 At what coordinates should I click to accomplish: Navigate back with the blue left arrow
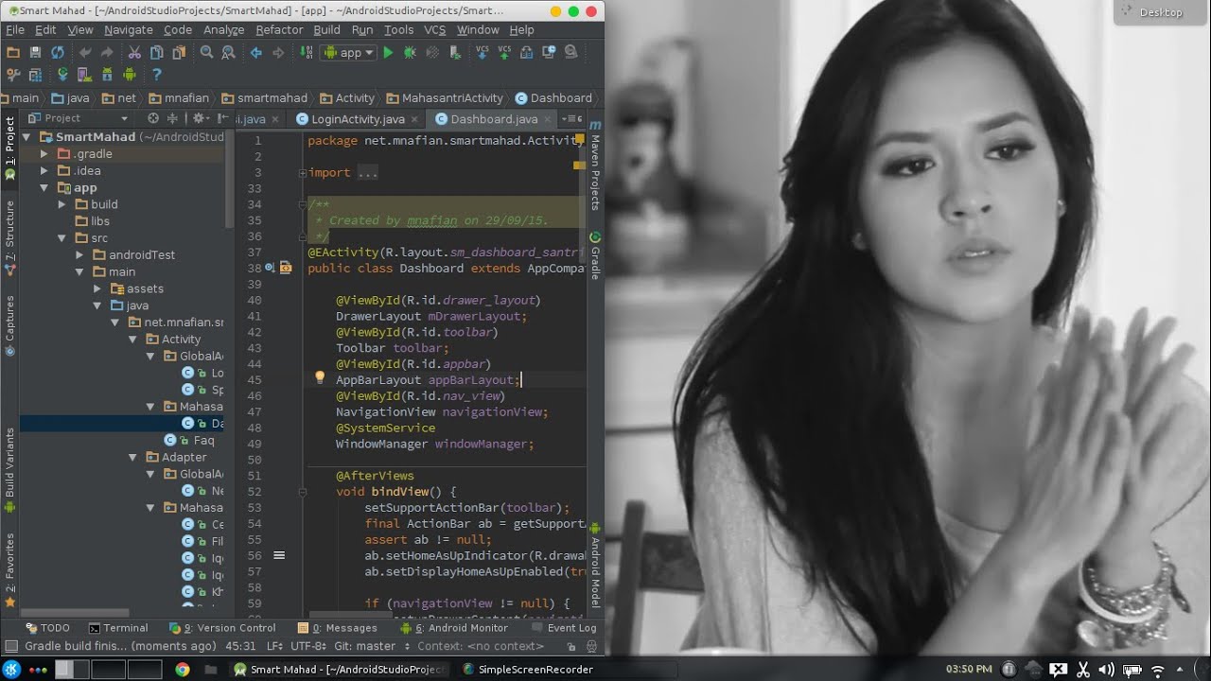[x=255, y=53]
